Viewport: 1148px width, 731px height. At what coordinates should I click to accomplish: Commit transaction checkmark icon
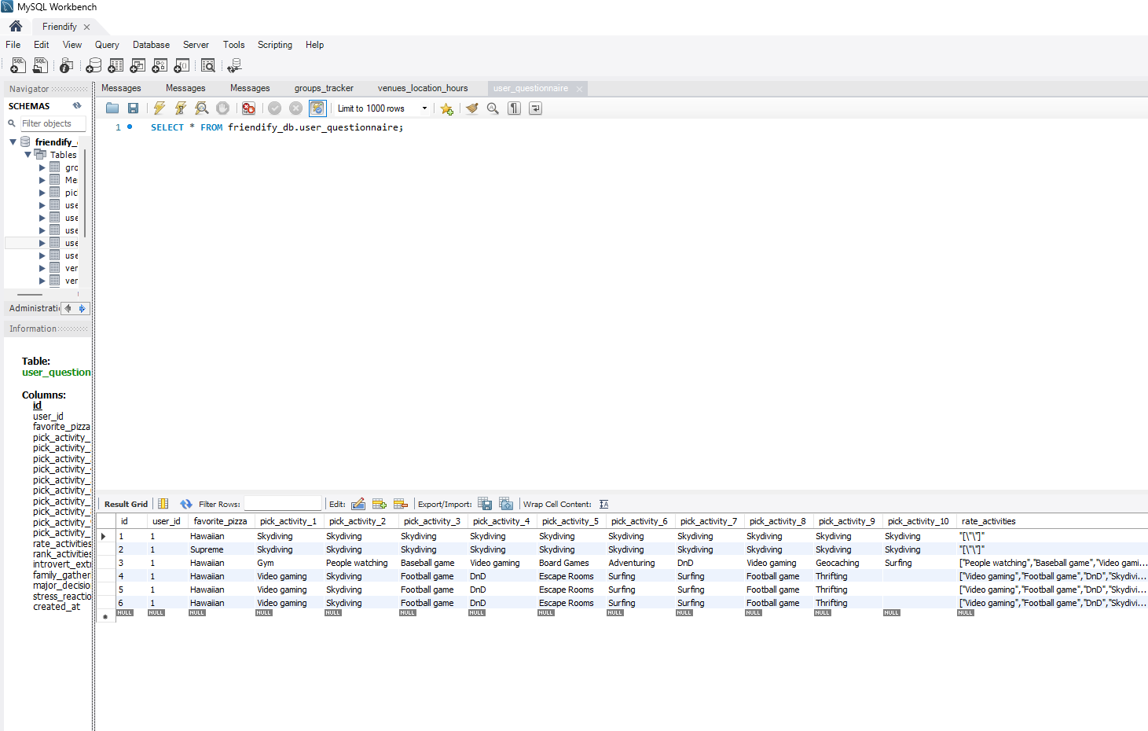coord(274,108)
